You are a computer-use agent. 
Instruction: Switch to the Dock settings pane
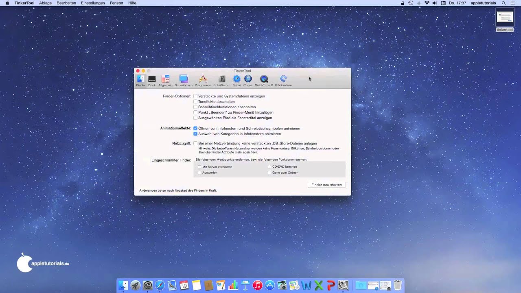click(152, 81)
